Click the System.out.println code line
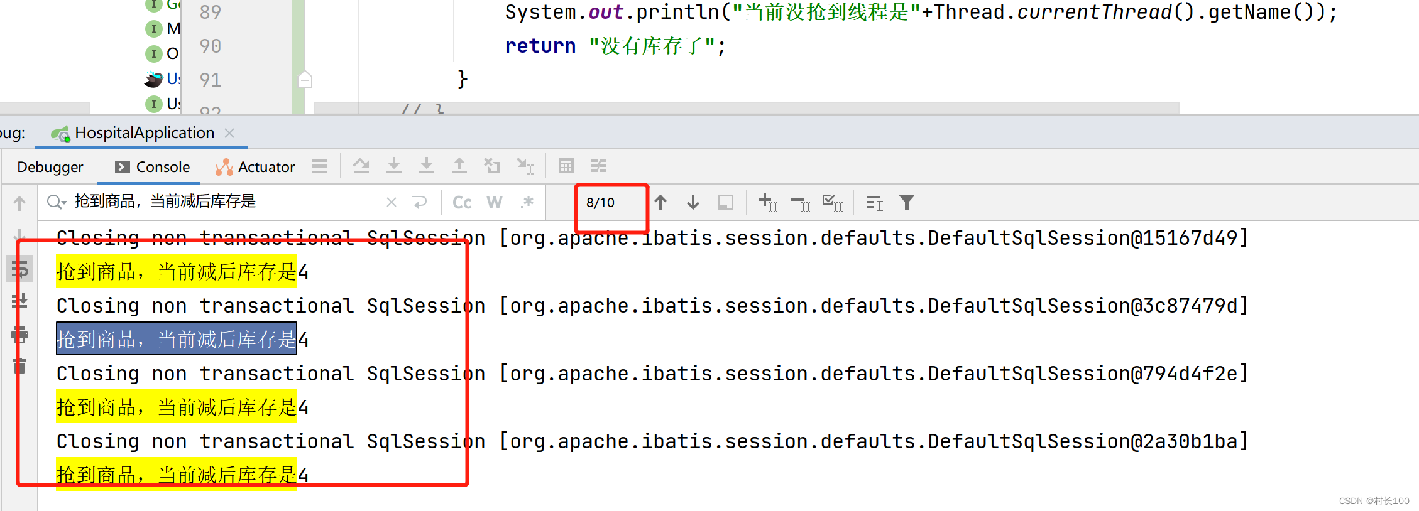 [x=921, y=12]
